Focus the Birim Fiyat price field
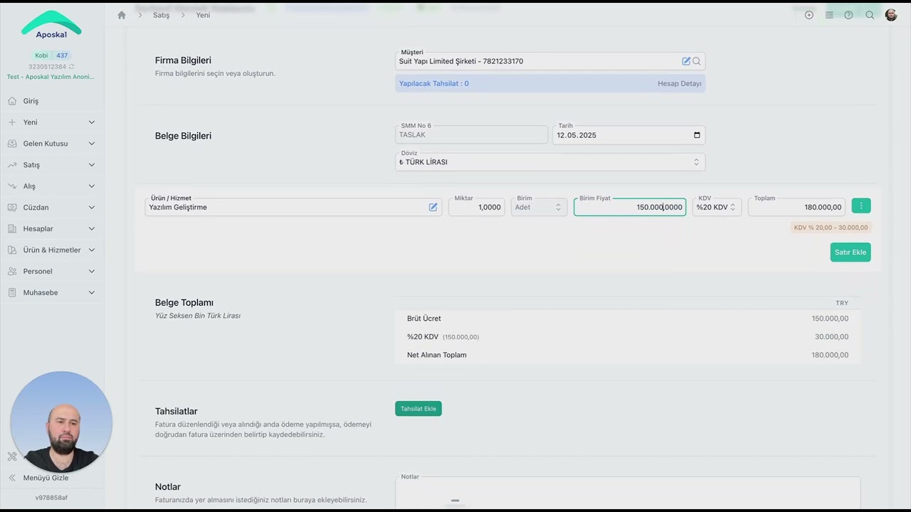 click(630, 207)
